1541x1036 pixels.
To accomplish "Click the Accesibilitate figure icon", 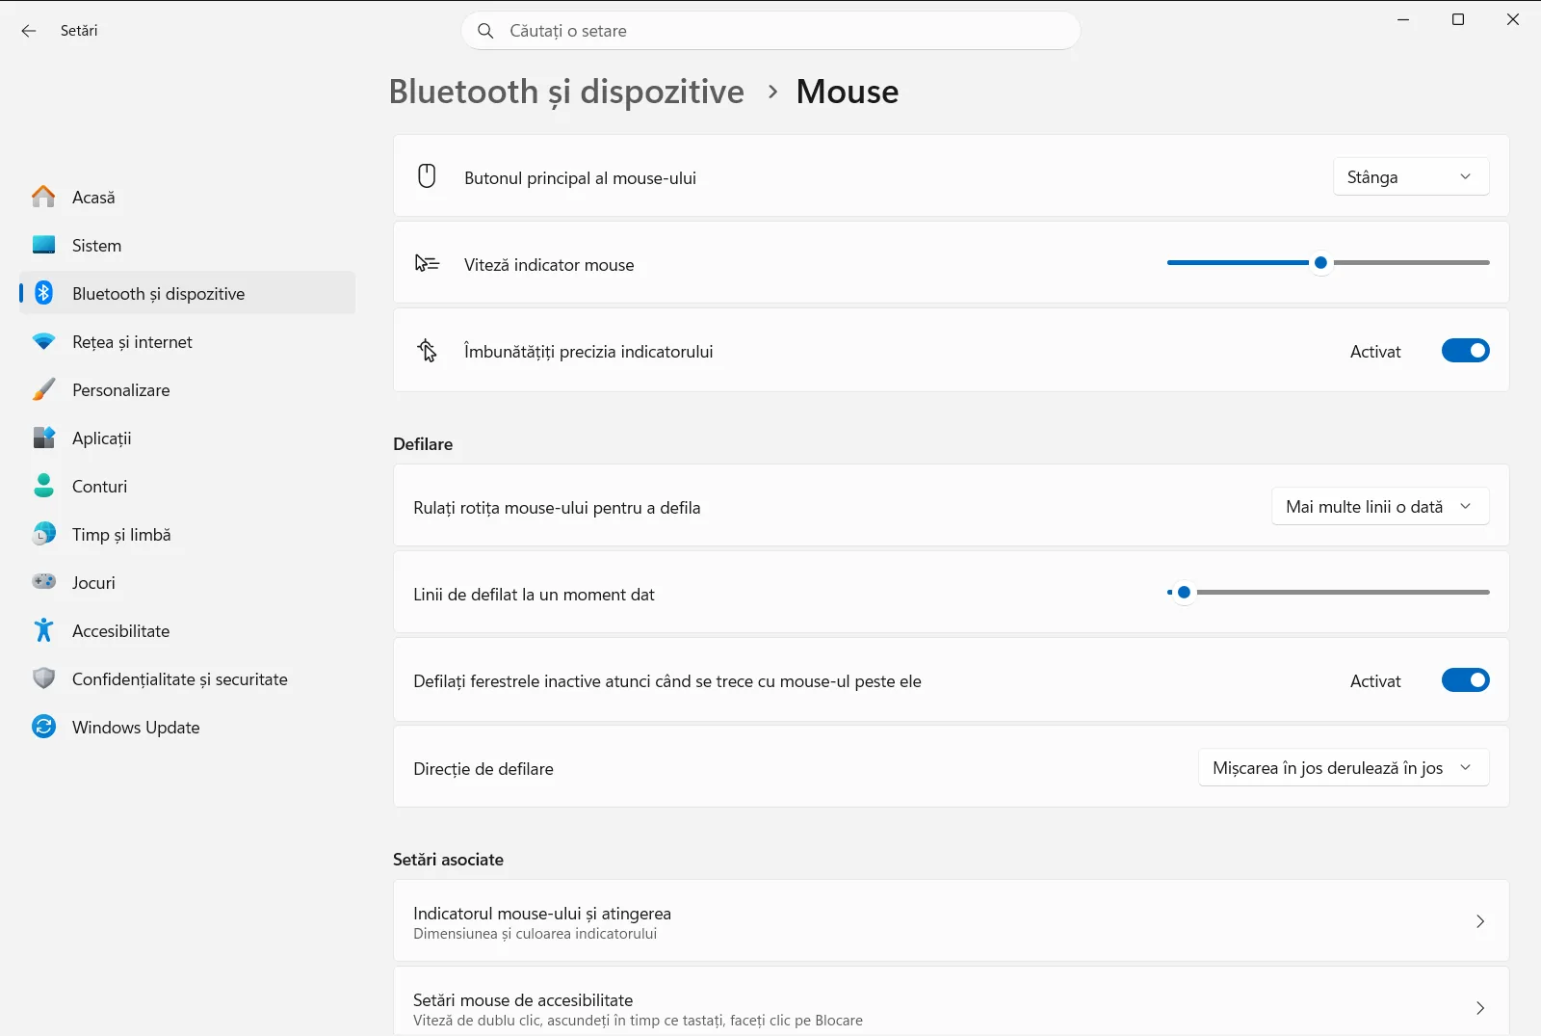I will pyautogui.click(x=43, y=630).
